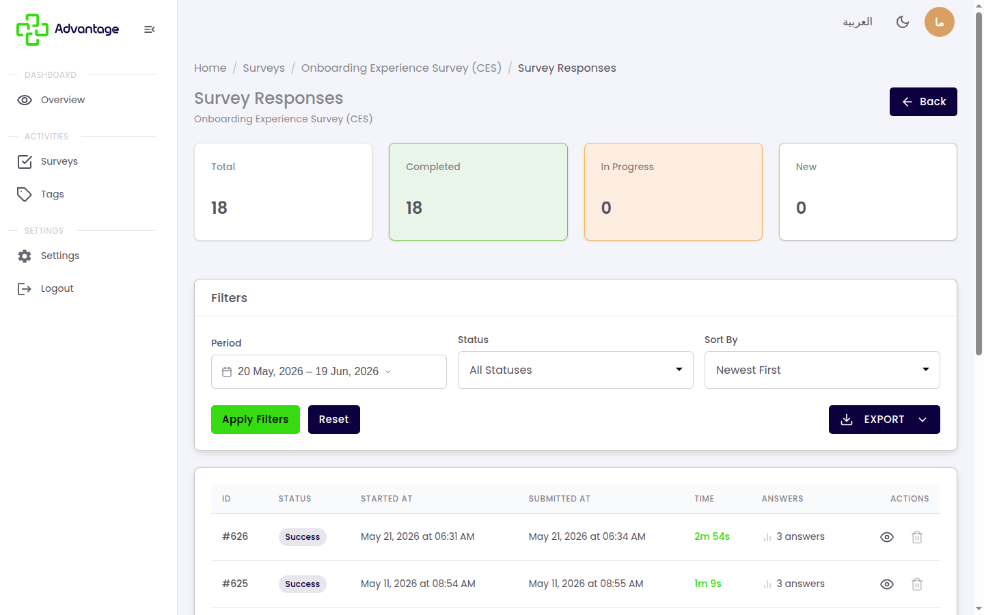
Task: Click the Advantage logo
Action: (68, 29)
